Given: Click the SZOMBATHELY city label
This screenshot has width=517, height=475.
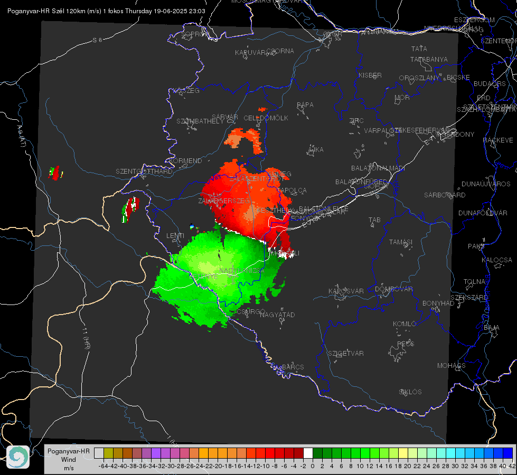Looking at the screenshot, I should click(x=200, y=121).
